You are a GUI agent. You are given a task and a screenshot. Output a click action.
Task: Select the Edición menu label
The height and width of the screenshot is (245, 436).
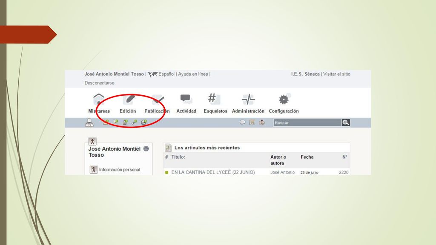tap(128, 111)
